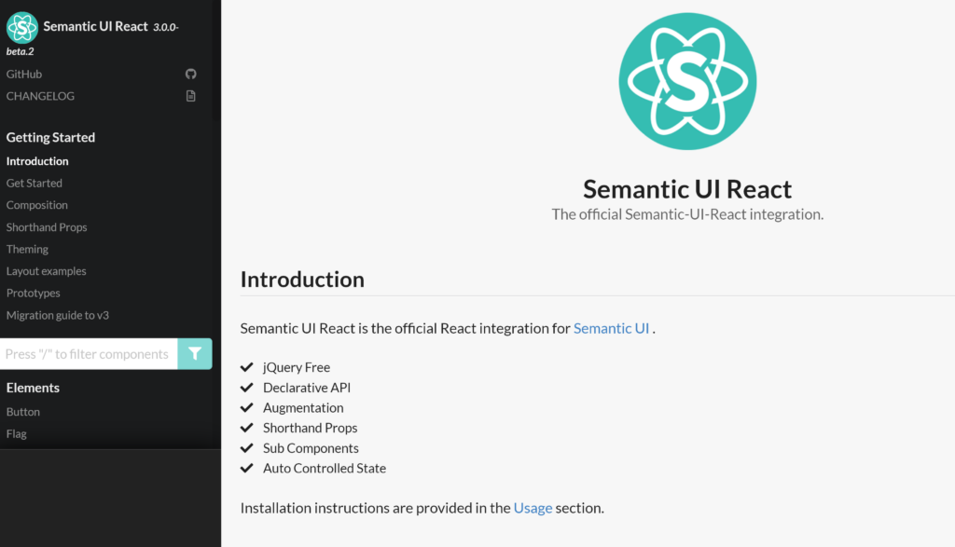
Task: Navigate to the Composition guide
Action: pos(37,205)
